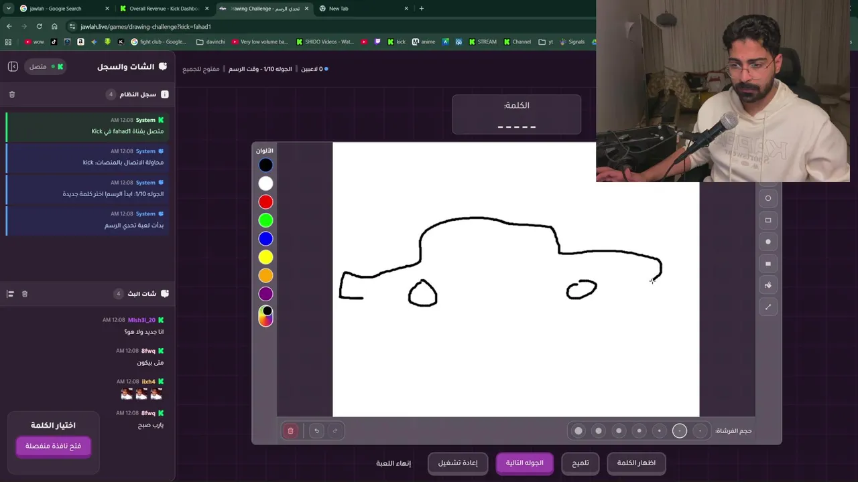Collapse the chat sidebar panel

13,66
